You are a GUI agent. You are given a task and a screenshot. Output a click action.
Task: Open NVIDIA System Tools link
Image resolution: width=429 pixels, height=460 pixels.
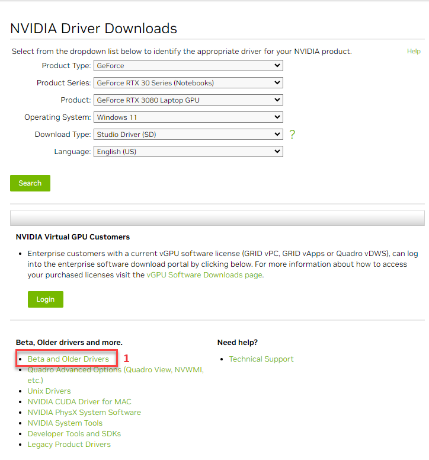click(65, 423)
